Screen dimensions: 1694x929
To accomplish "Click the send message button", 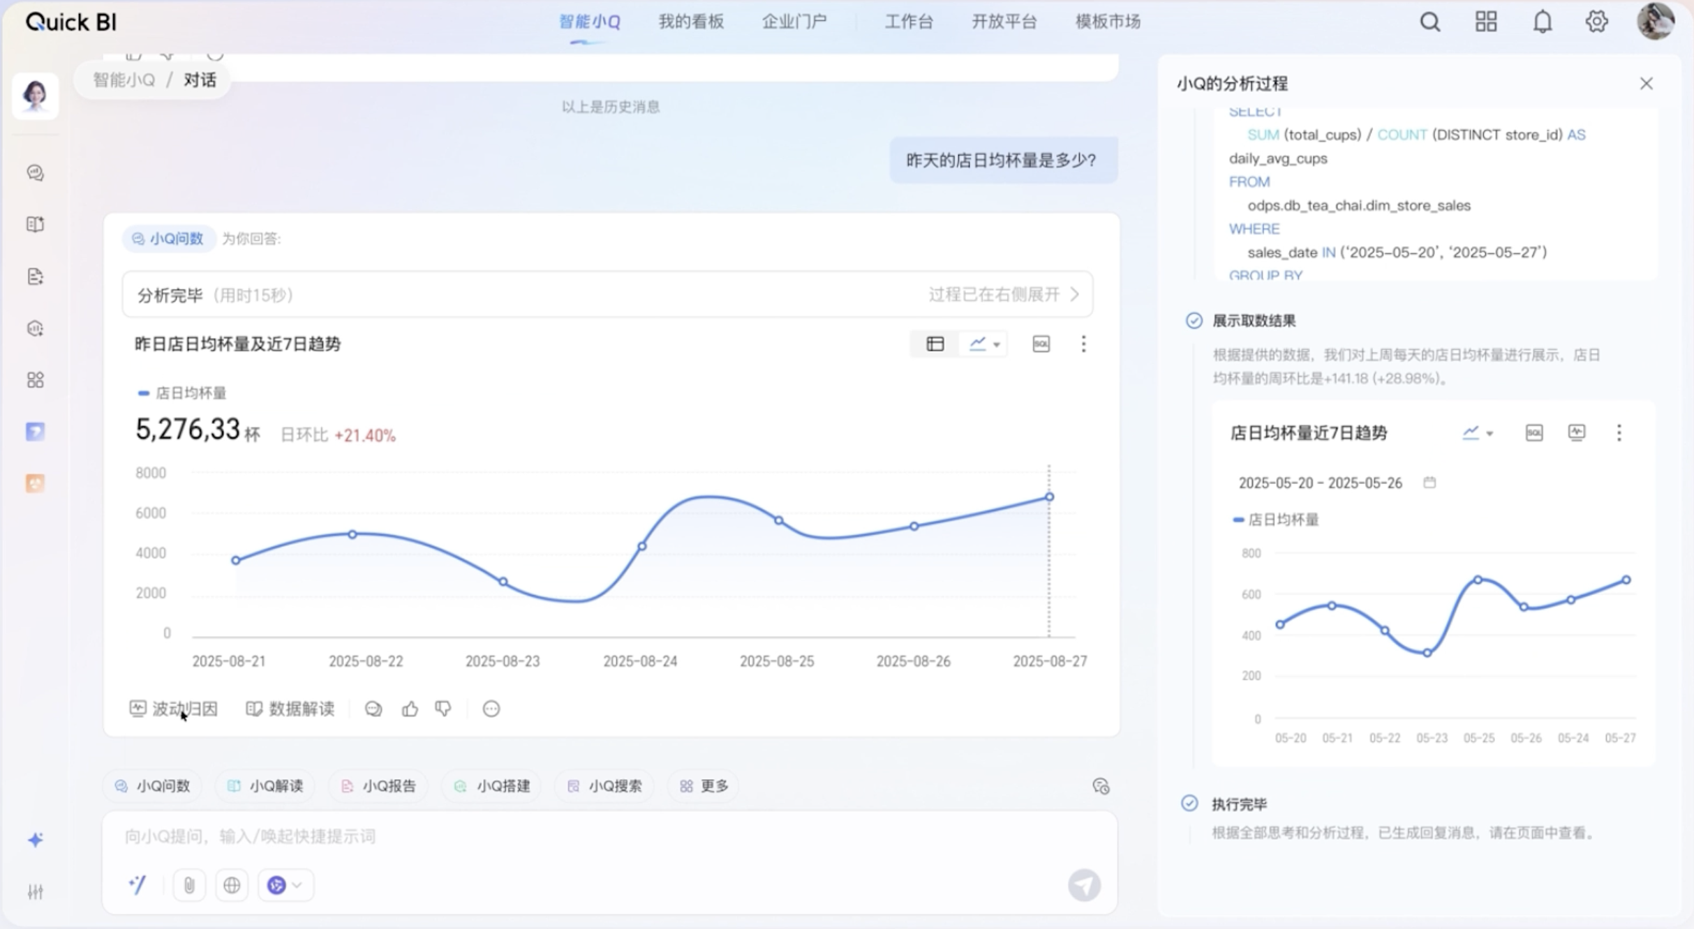I will click(x=1084, y=885).
